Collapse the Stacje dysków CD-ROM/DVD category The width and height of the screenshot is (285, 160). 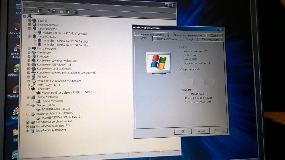click(28, 114)
